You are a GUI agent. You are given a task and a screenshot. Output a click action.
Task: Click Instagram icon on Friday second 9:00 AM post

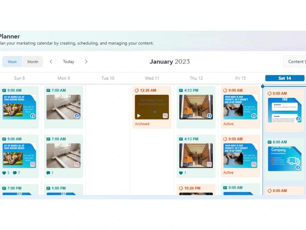(x=254, y=164)
